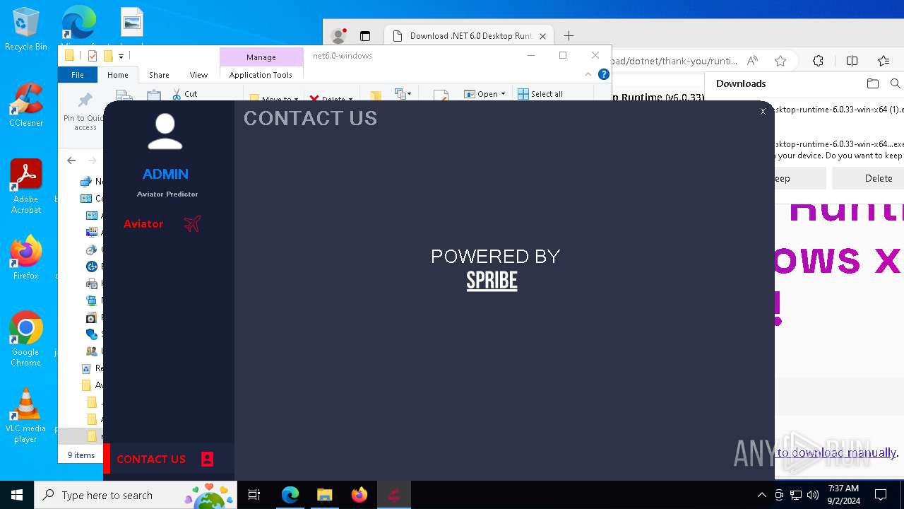Launch VLC media player desktop shortcut
The image size is (904, 509).
coord(26,415)
